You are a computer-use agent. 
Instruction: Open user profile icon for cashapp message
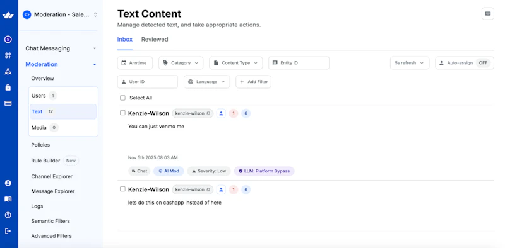click(x=221, y=189)
